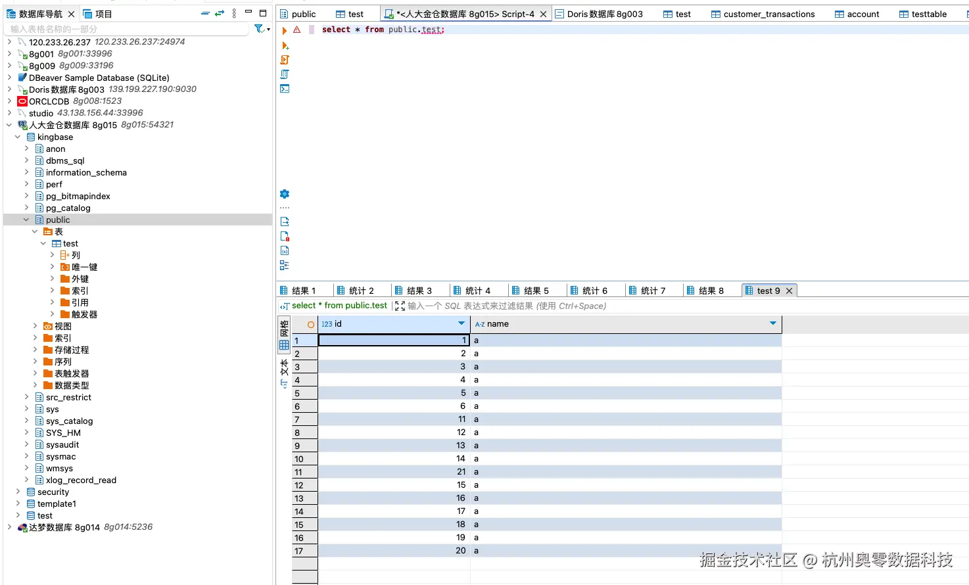Click the Execute SQL script icon
Image resolution: width=969 pixels, height=585 pixels.
click(285, 60)
